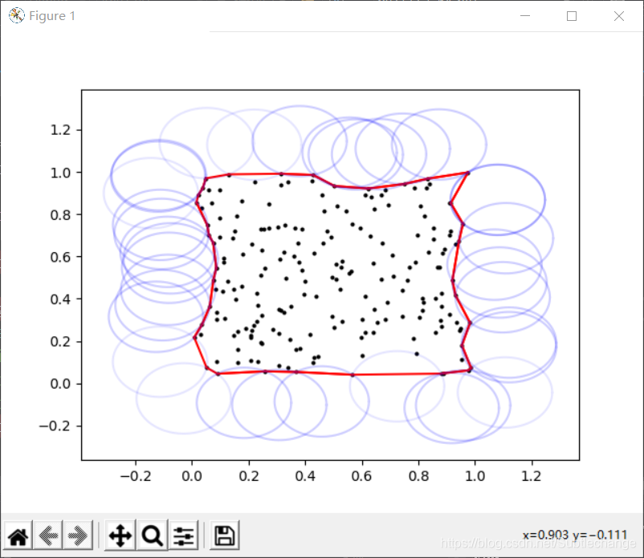
Task: Click the x-axis tick label −0.2
Action: (136, 476)
